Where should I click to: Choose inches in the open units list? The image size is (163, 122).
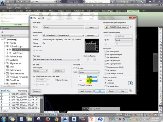pos(92,79)
